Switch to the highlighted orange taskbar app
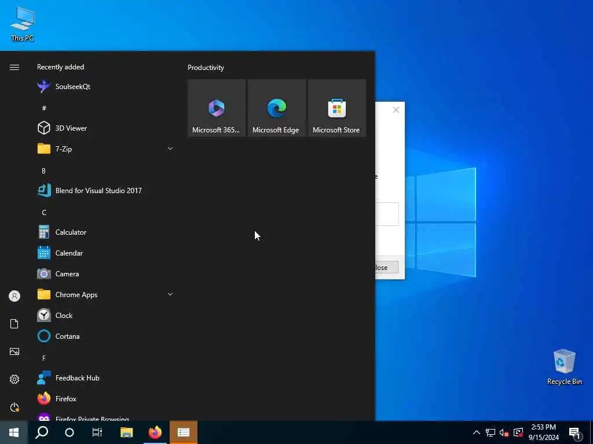This screenshot has height=444, width=593. [184, 432]
